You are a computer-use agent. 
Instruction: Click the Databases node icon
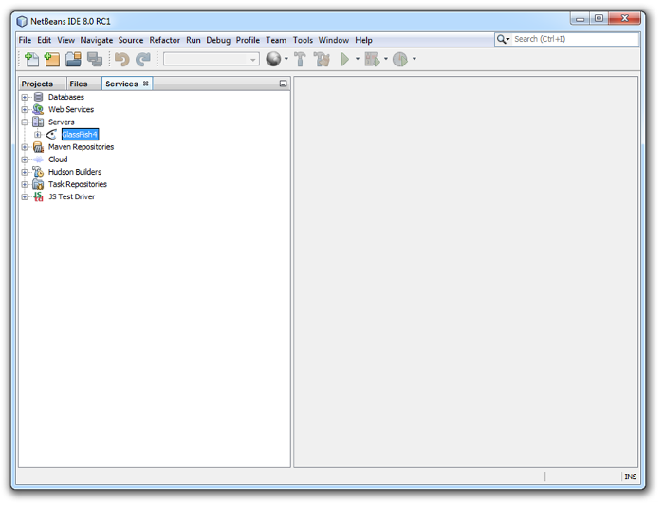coord(38,97)
